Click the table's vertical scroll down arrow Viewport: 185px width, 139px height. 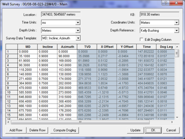coord(177,117)
